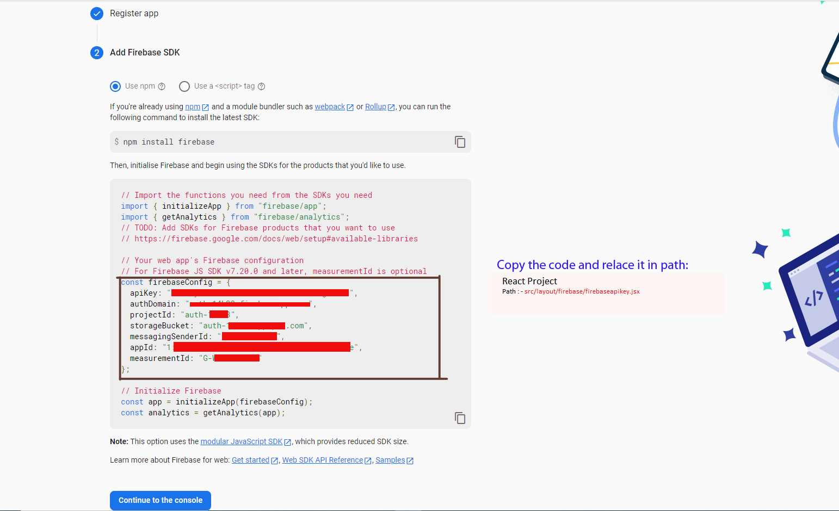The width and height of the screenshot is (839, 511).
Task: Open the npm link
Action: point(193,107)
